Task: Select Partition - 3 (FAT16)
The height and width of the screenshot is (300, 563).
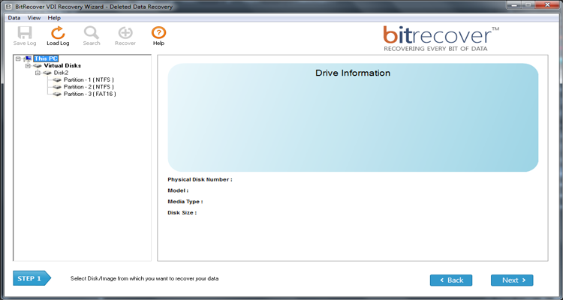Action: click(89, 94)
